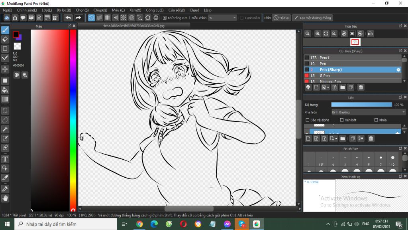Open the Bộ lọc menu
The image size is (408, 230).
click(x=64, y=10)
